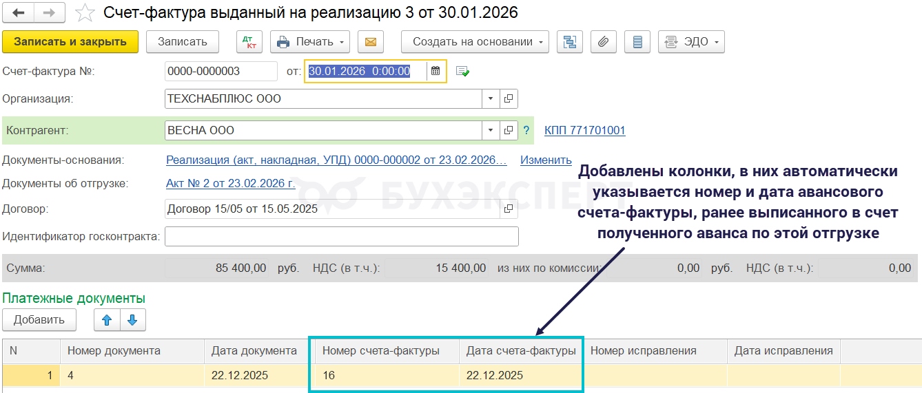Open the list icon before ЭДО

tap(637, 41)
